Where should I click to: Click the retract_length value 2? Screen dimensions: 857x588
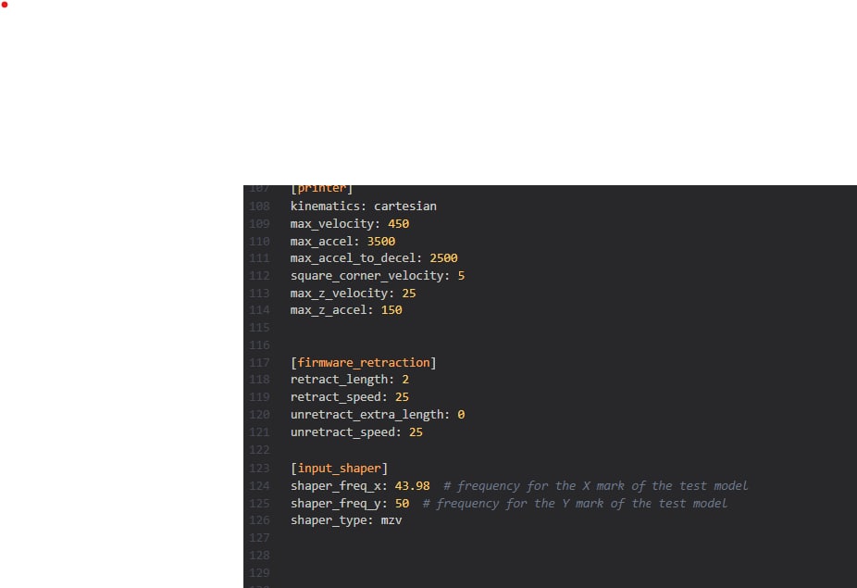(405, 380)
